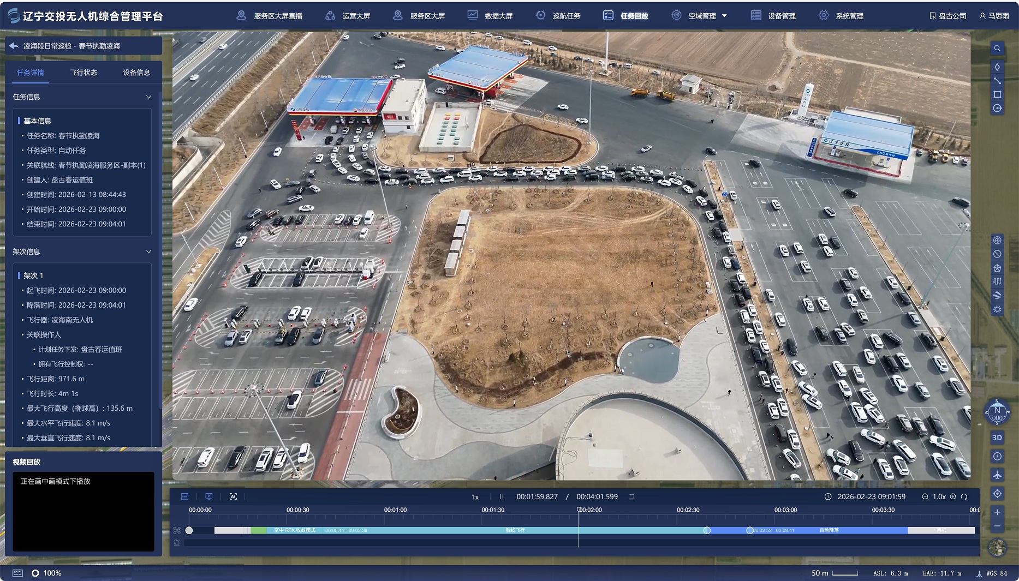
Task: Click the 马思雨 user account link
Action: coord(994,16)
